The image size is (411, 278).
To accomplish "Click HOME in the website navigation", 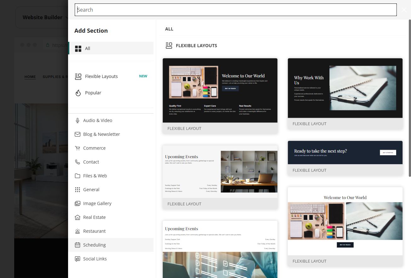I will coord(30,77).
